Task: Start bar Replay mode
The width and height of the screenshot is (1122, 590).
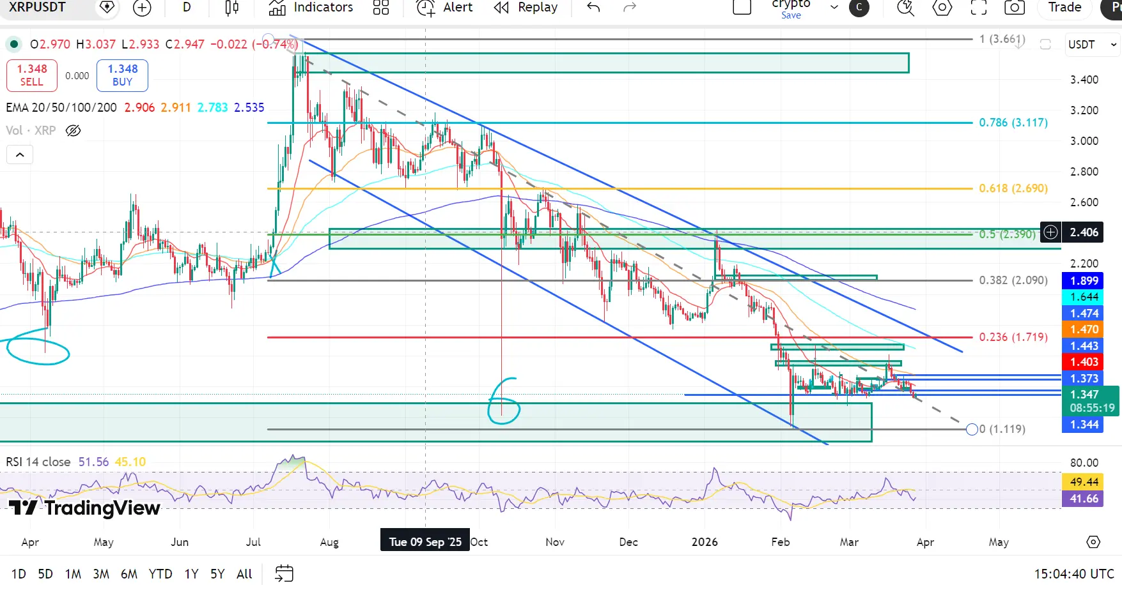Action: 526,8
